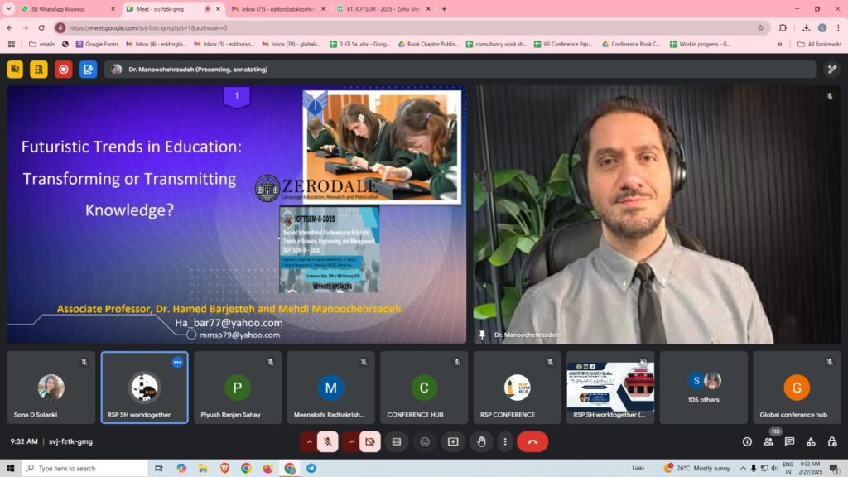
Task: Show the people participants panel
Action: point(768,441)
